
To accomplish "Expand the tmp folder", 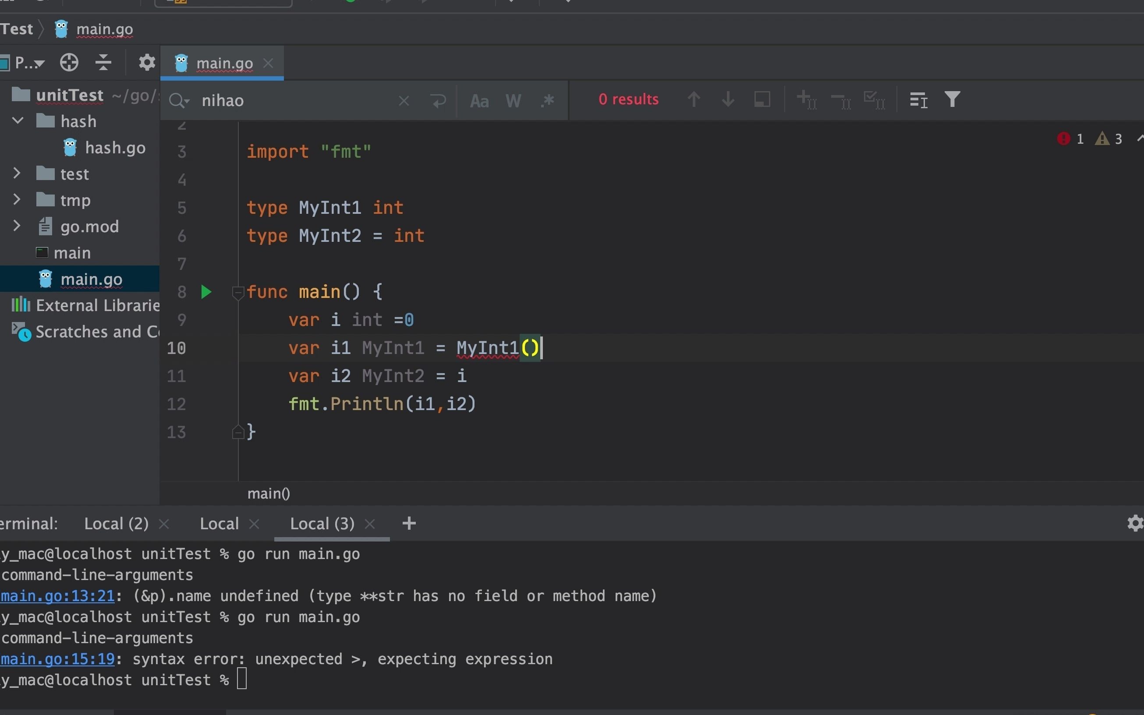I will click(x=17, y=199).
